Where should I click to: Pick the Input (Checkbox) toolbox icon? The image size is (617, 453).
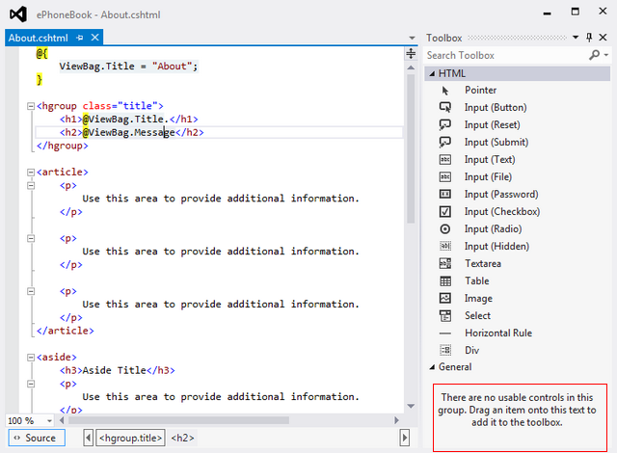tap(445, 211)
